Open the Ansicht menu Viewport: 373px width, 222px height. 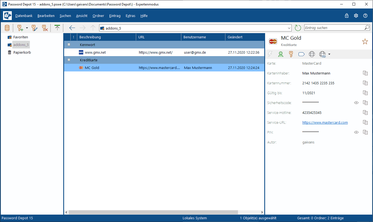tap(82, 16)
